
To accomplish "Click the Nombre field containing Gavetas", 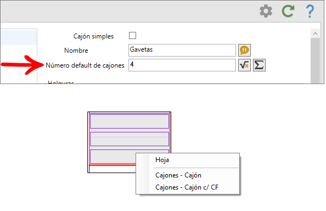I will (x=182, y=50).
